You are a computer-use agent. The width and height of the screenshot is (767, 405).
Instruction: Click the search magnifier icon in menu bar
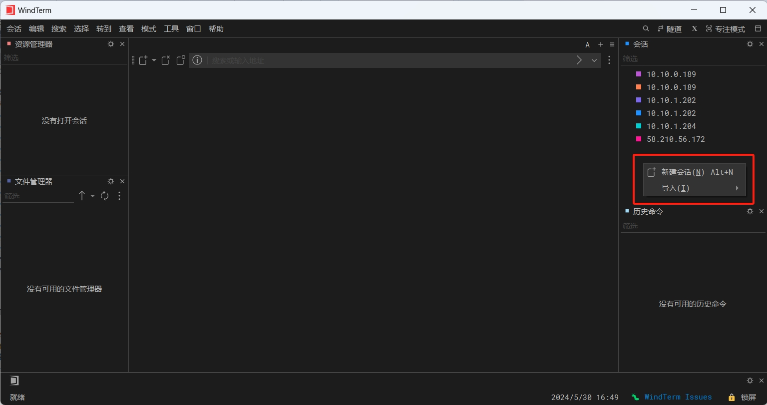pyautogui.click(x=646, y=29)
